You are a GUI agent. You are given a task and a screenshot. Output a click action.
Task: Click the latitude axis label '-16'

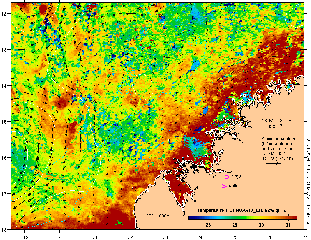tap(4, 158)
